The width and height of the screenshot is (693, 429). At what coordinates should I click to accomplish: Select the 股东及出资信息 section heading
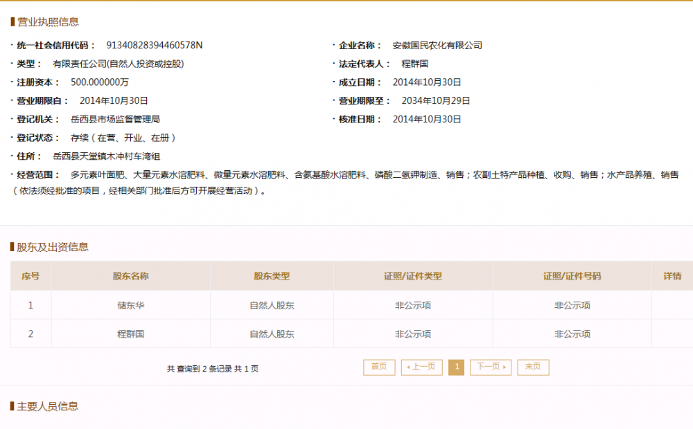(x=53, y=247)
